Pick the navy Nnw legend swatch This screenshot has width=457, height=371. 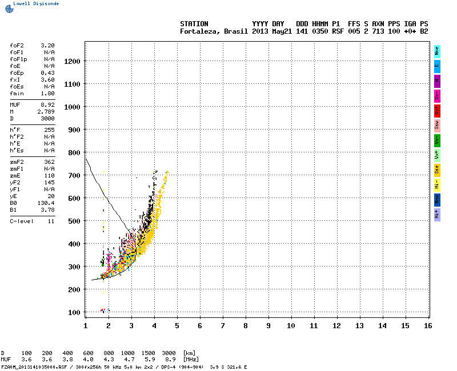[x=437, y=200]
